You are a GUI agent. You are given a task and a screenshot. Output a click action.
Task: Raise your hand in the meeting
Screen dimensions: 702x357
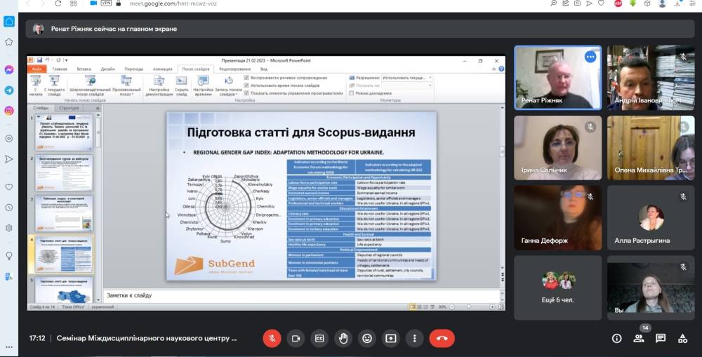coord(343,338)
